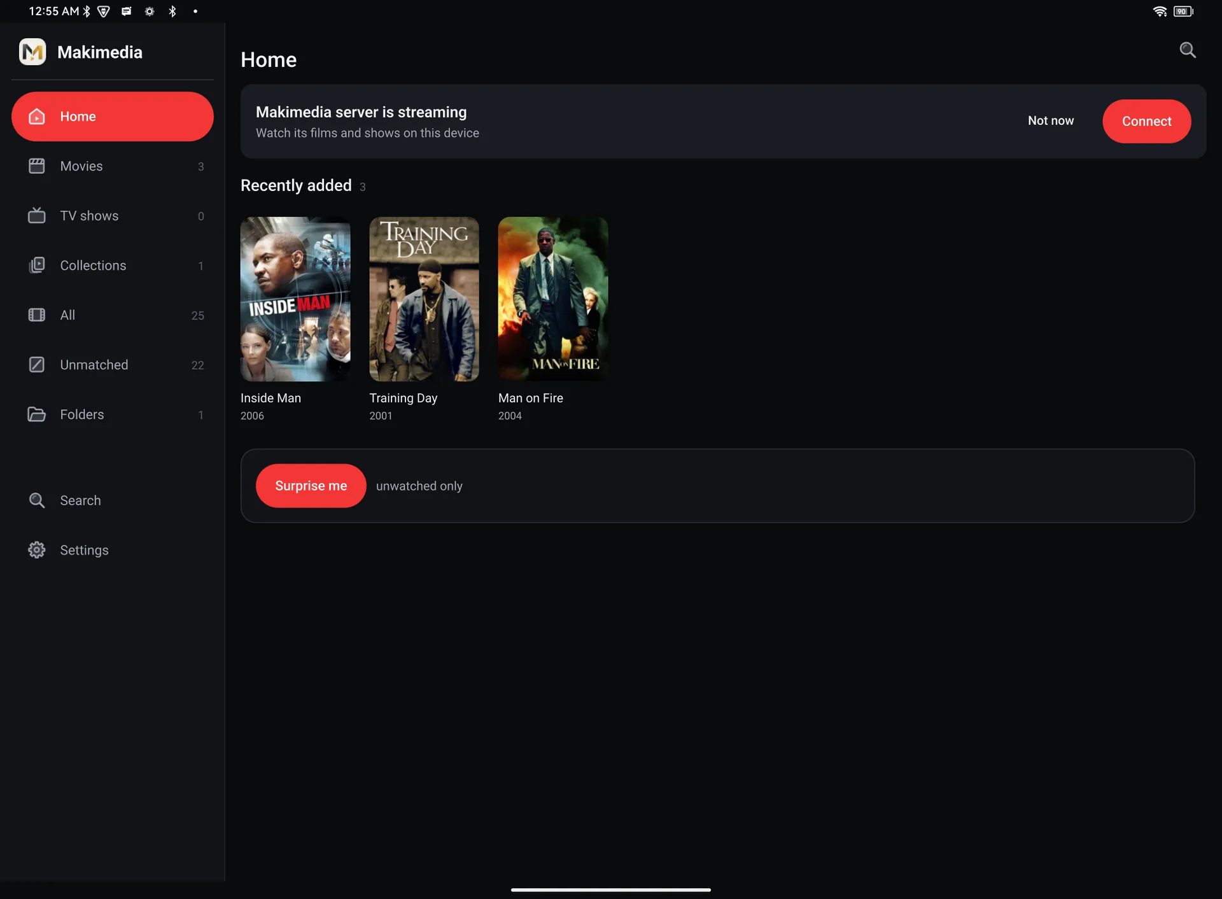The width and height of the screenshot is (1222, 899).
Task: Click the Home page heading
Action: 269,60
